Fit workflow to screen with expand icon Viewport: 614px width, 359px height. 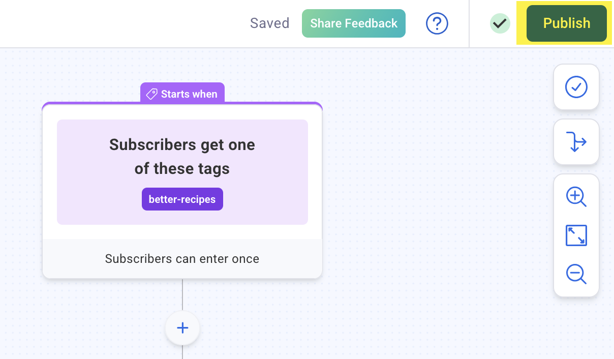coord(576,235)
